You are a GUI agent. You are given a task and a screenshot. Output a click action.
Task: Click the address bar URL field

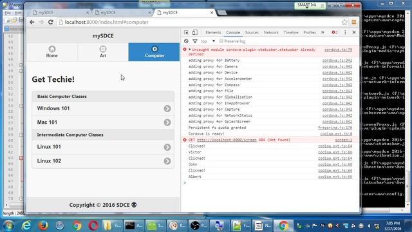200,23
